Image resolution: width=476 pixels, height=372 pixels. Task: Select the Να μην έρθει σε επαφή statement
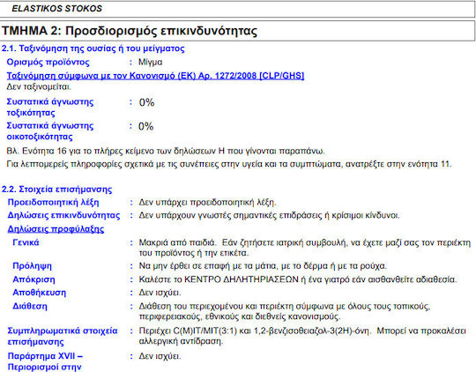[x=263, y=266]
